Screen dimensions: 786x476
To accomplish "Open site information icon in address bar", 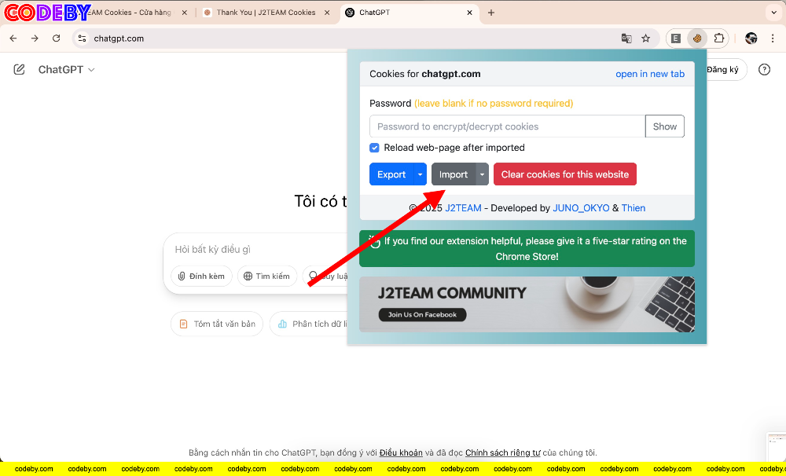I will tap(83, 38).
